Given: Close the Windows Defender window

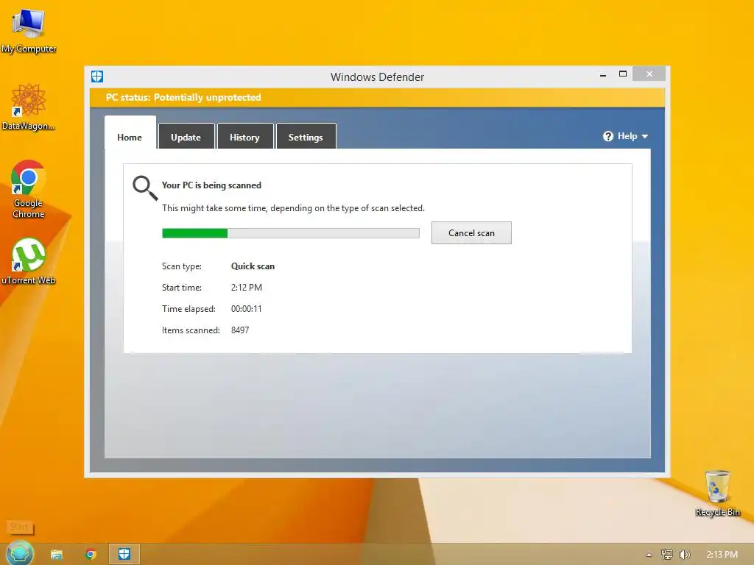Looking at the screenshot, I should (x=649, y=74).
